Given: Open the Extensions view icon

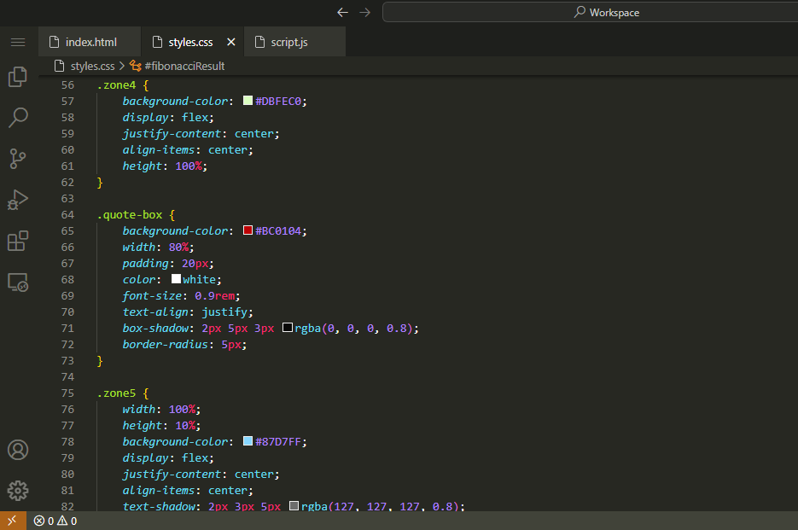Looking at the screenshot, I should coord(18,241).
